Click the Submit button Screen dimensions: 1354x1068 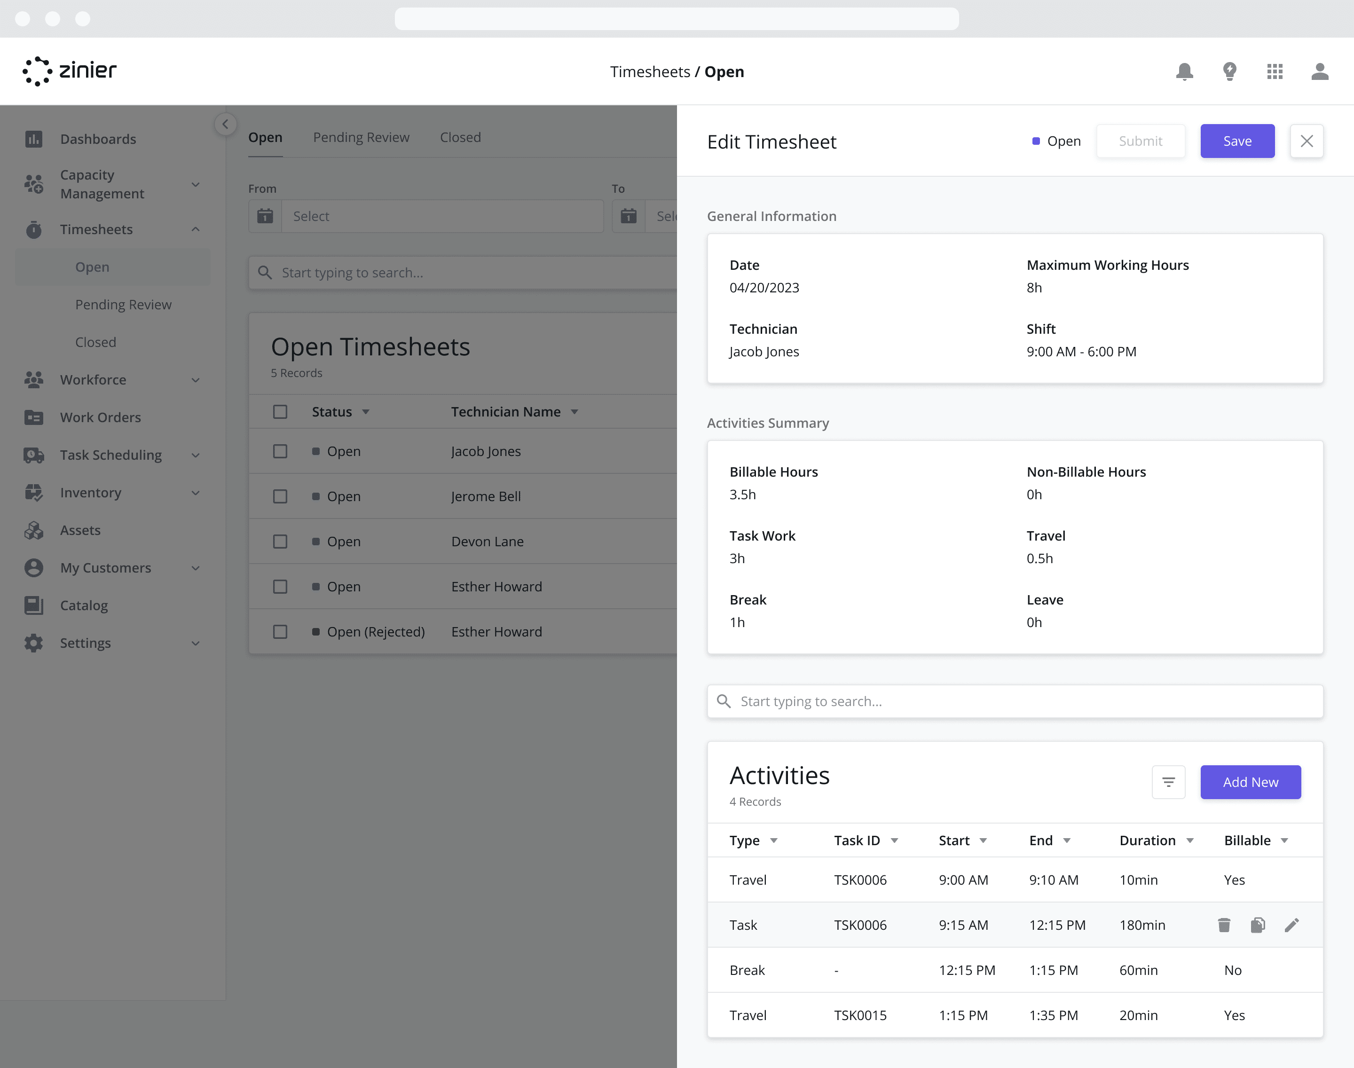pyautogui.click(x=1140, y=141)
